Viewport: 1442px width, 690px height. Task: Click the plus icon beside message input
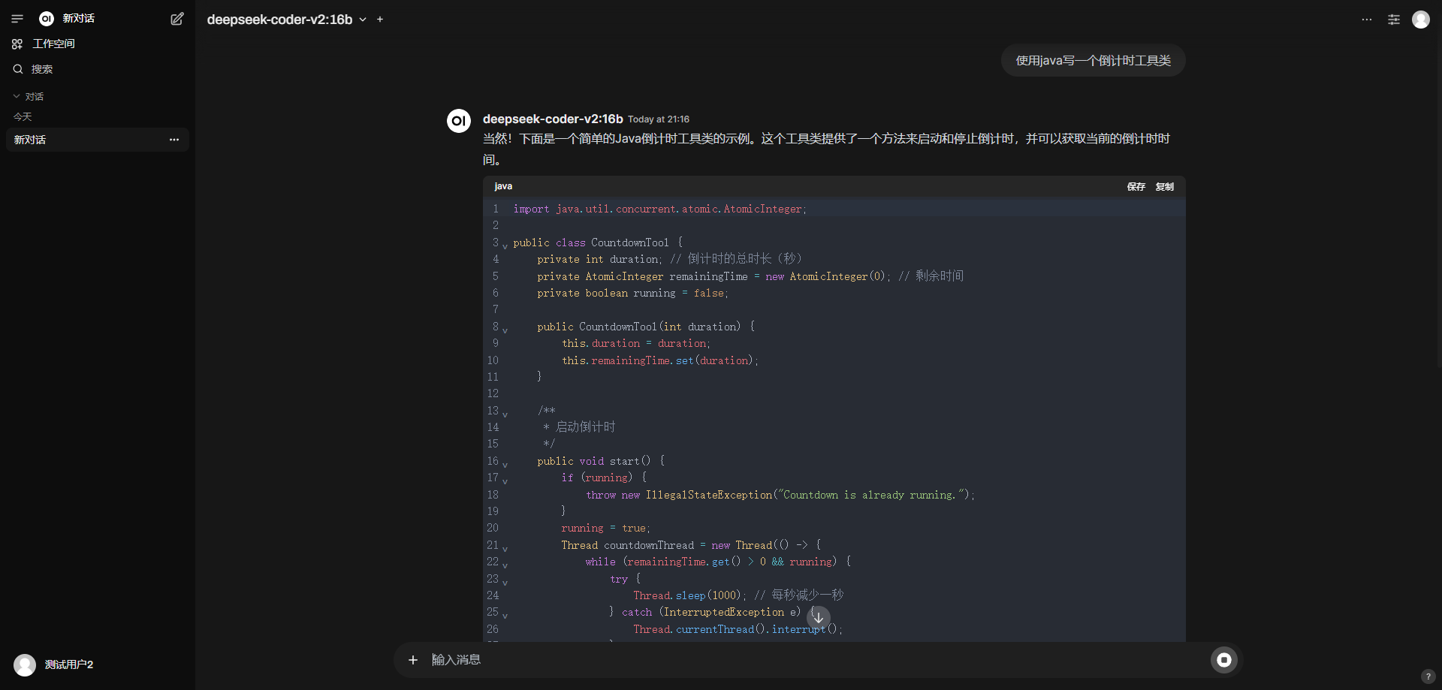point(412,660)
